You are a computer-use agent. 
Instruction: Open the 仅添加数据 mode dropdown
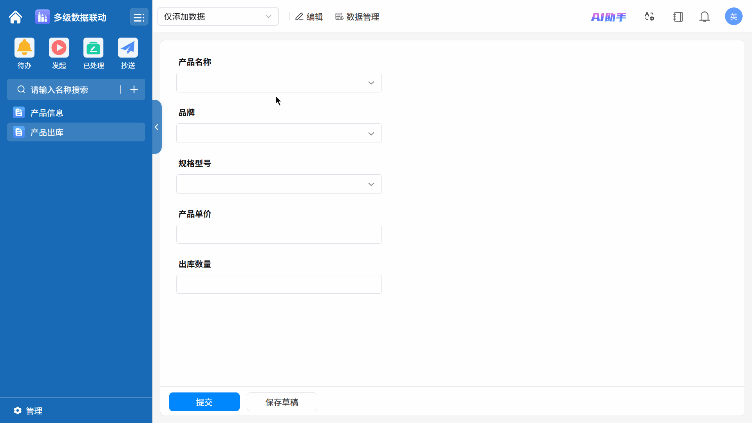(218, 17)
